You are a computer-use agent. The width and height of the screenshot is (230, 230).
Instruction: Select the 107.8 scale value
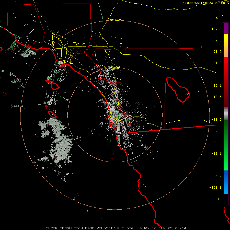(216, 29)
